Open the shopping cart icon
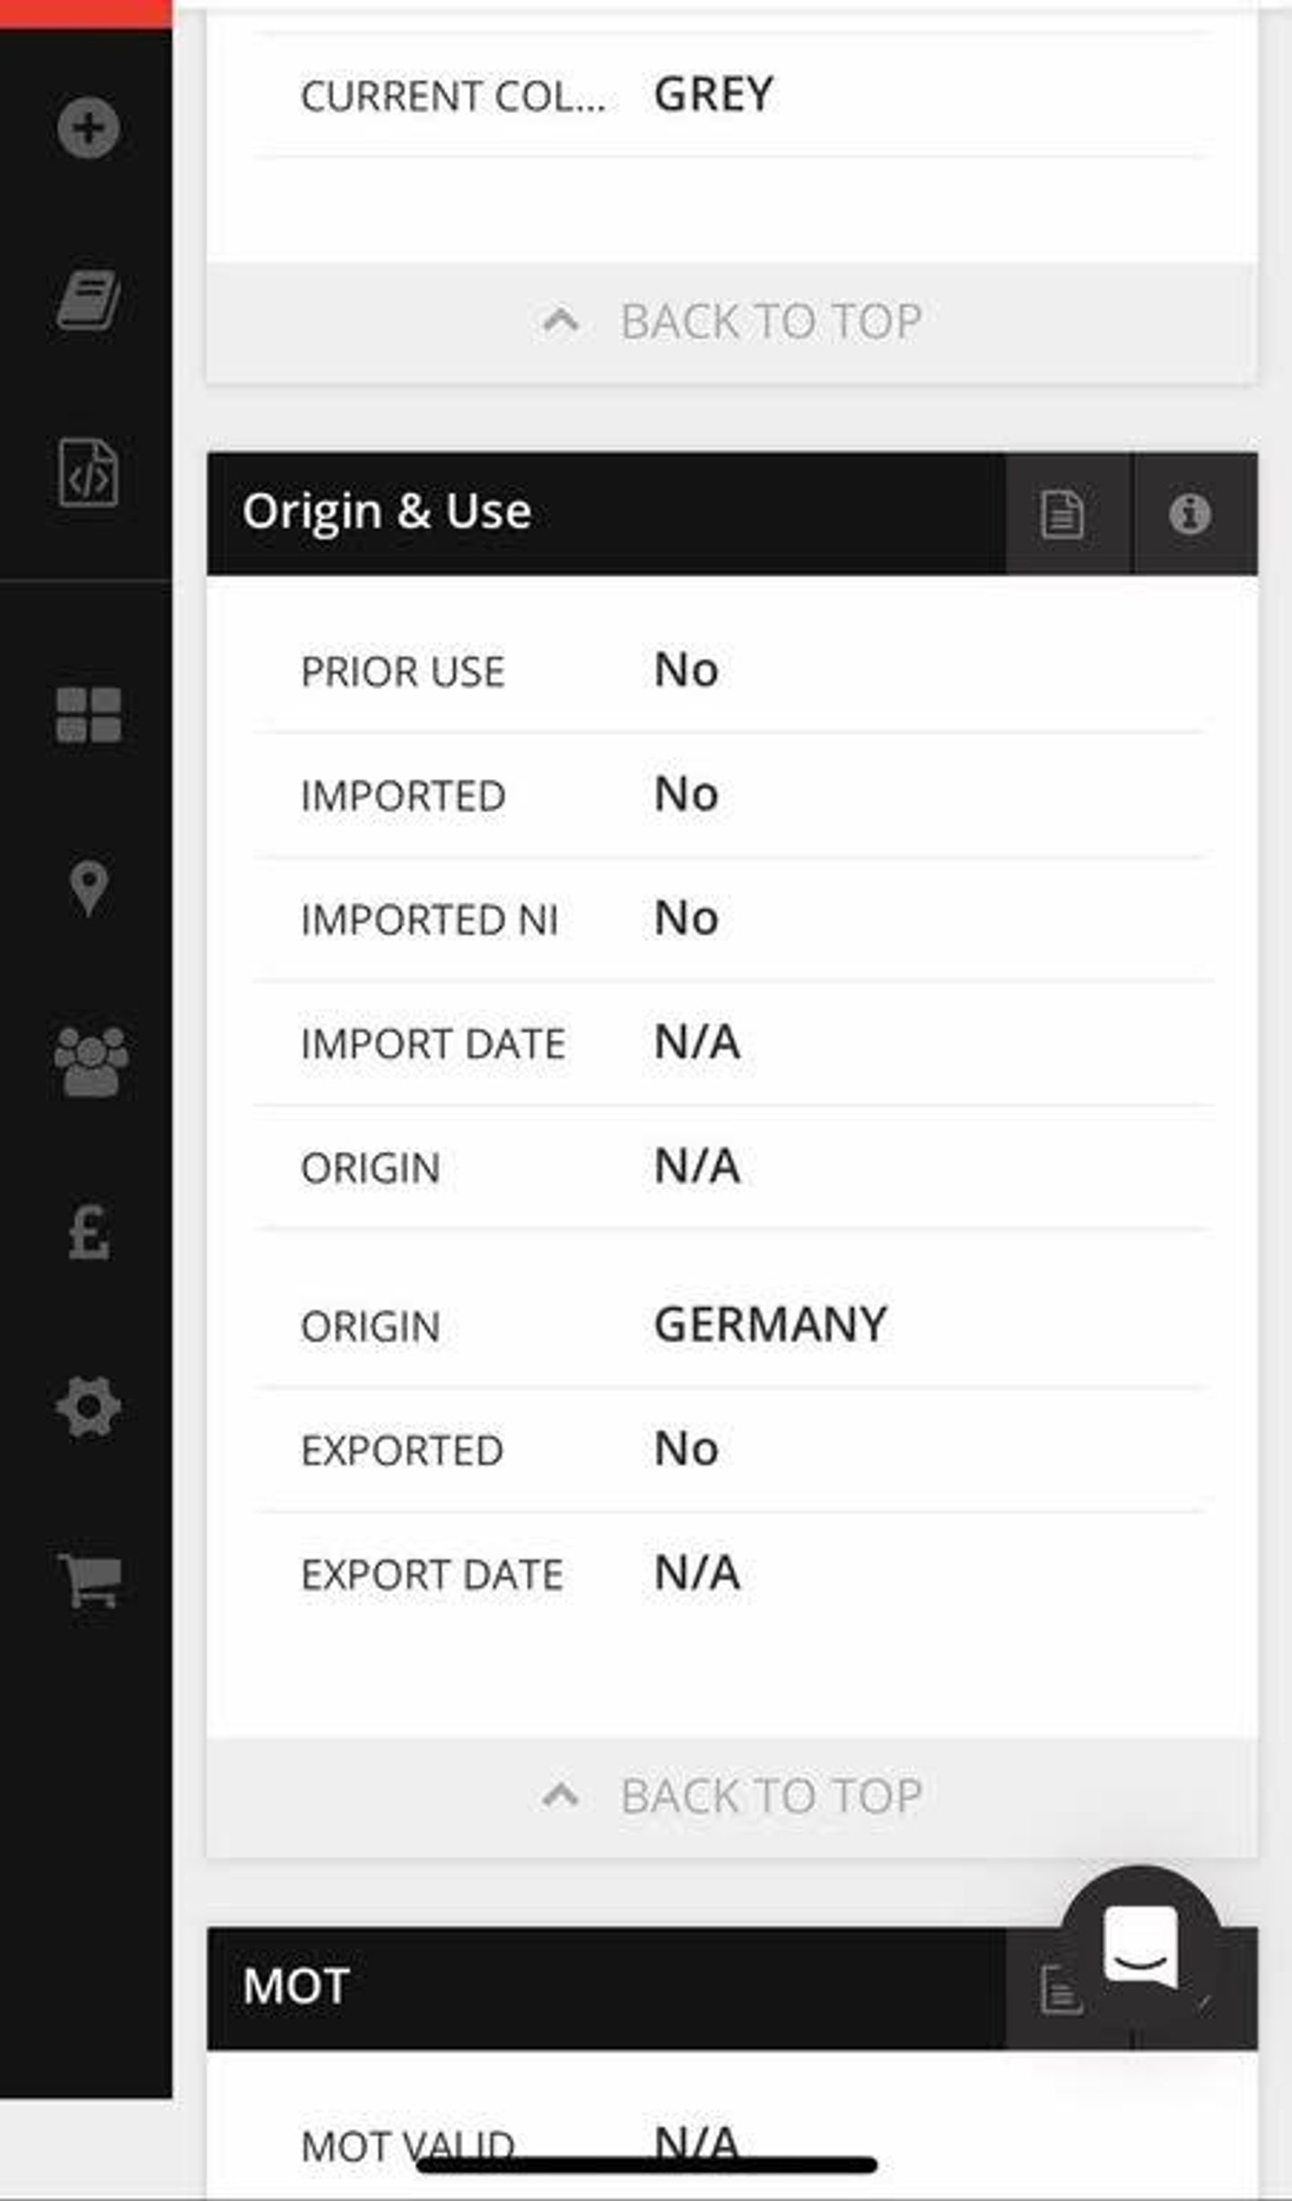This screenshot has height=2201, width=1292. point(90,1580)
